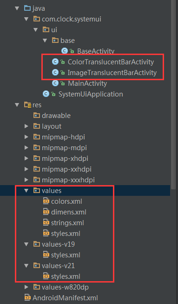Viewport: 178px width, 304px height.
Task: Select styles.xml text in values-v21
Action: [x=66, y=276]
